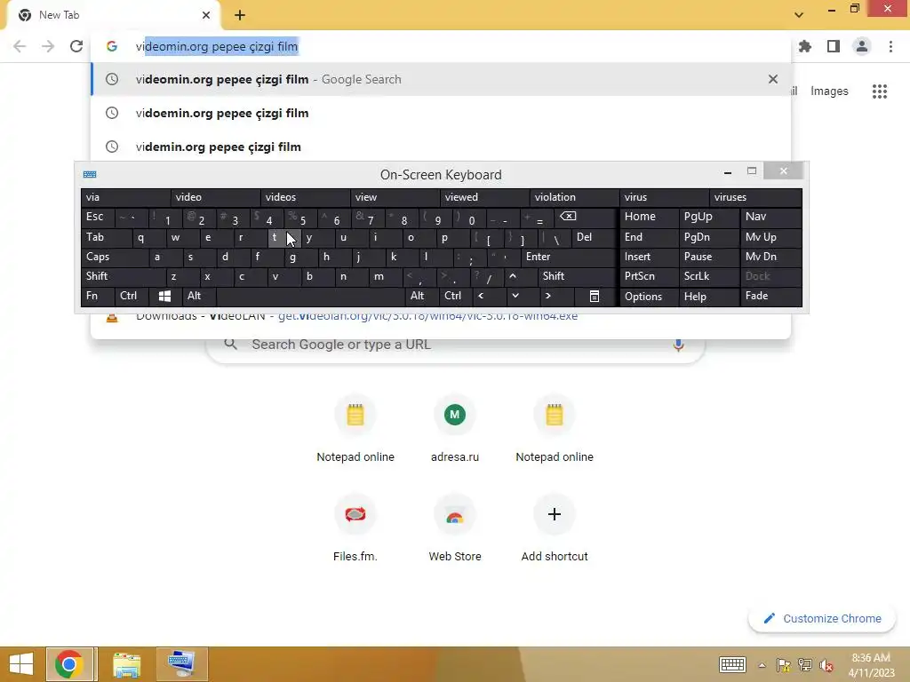Remove videomin.org suggestion with X
The image size is (910, 682).
[773, 79]
